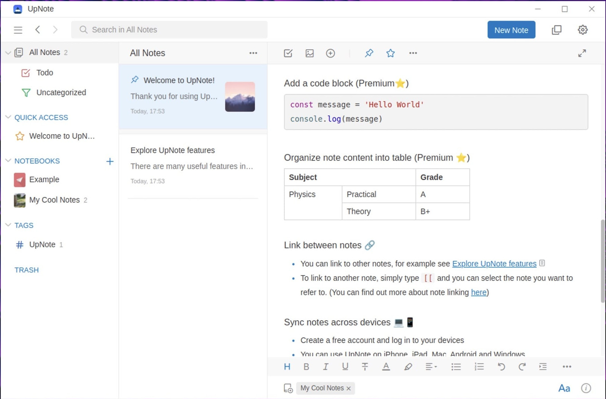Open new window icon next to New Note
Image resolution: width=606 pixels, height=399 pixels.
(x=556, y=30)
